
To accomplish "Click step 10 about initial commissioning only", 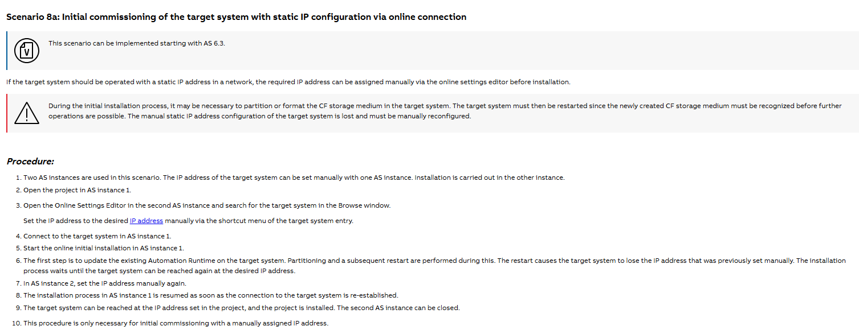I will click(176, 323).
